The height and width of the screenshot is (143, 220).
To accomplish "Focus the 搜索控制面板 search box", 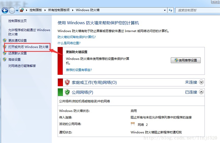I will (x=198, y=10).
